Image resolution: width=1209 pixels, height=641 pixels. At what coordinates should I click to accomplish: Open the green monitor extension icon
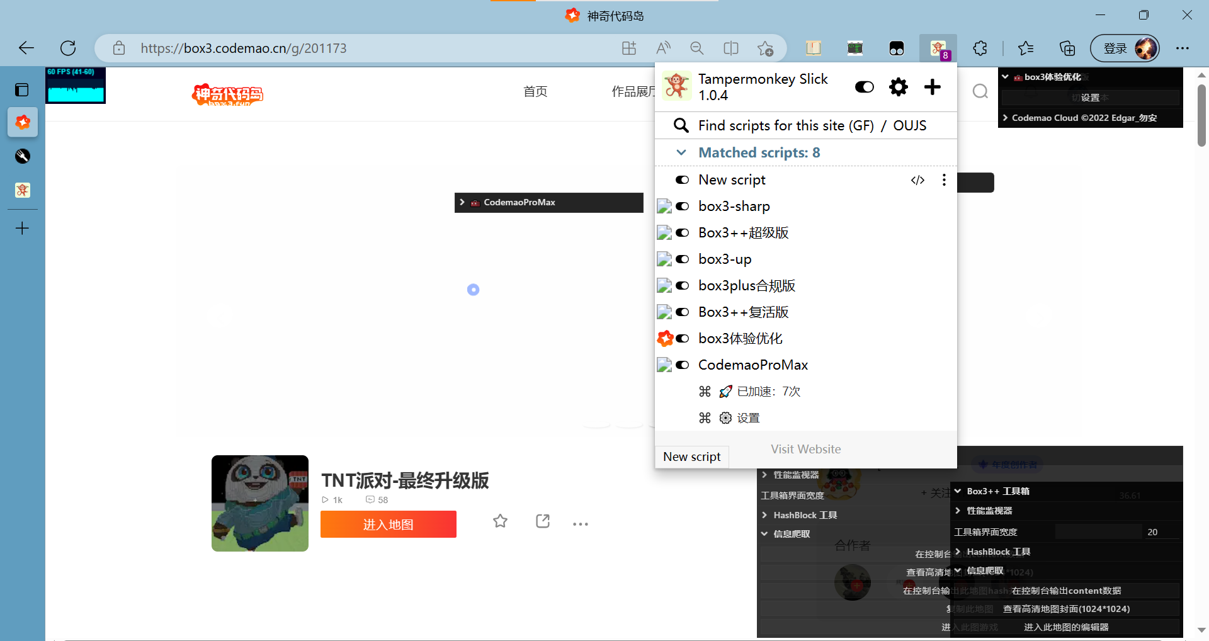pos(855,48)
